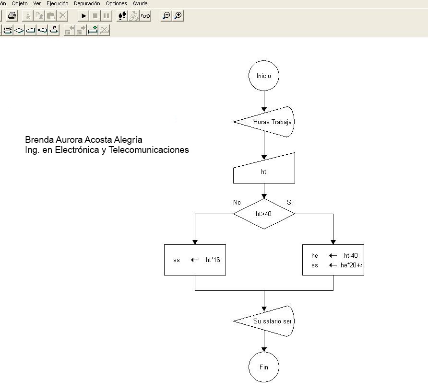
Task: Zoom in using the plus magnifier
Action: pyautogui.click(x=178, y=15)
